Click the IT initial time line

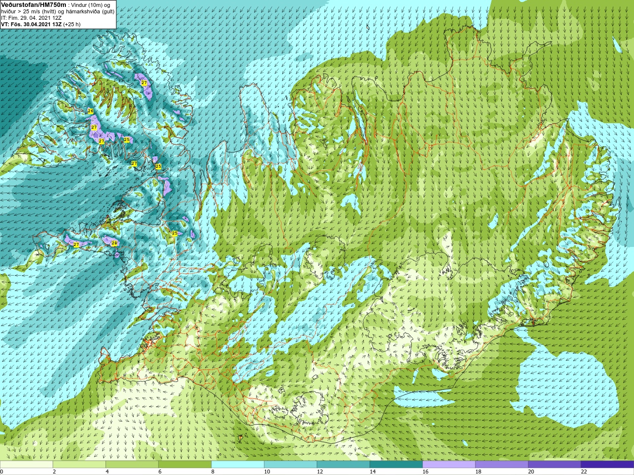[31, 17]
